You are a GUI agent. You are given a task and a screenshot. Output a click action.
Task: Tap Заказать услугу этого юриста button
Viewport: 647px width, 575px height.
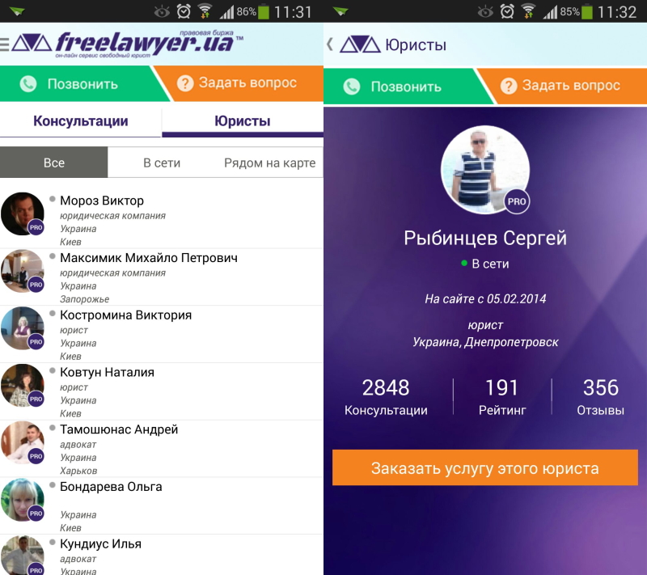484,467
